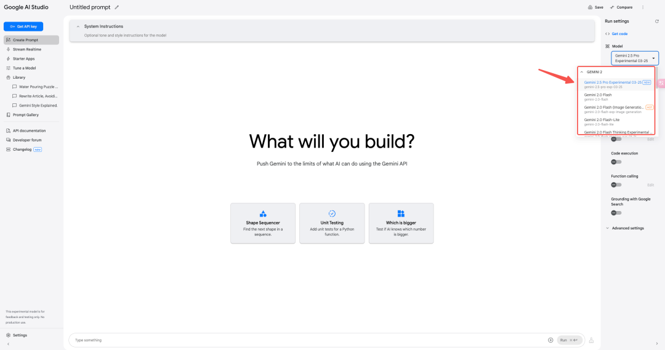Viewport: 665px width, 350px height.
Task: Collapse the GEMINI 2 group in the model list
Action: (x=582, y=72)
